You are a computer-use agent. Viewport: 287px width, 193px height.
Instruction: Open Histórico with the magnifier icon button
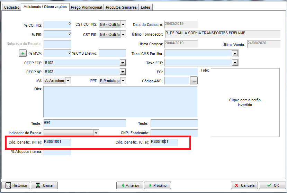click(16, 185)
